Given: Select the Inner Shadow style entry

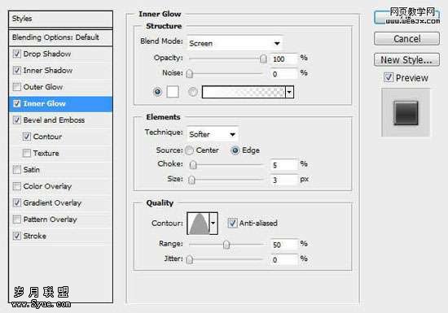Looking at the screenshot, I should 48,70.
